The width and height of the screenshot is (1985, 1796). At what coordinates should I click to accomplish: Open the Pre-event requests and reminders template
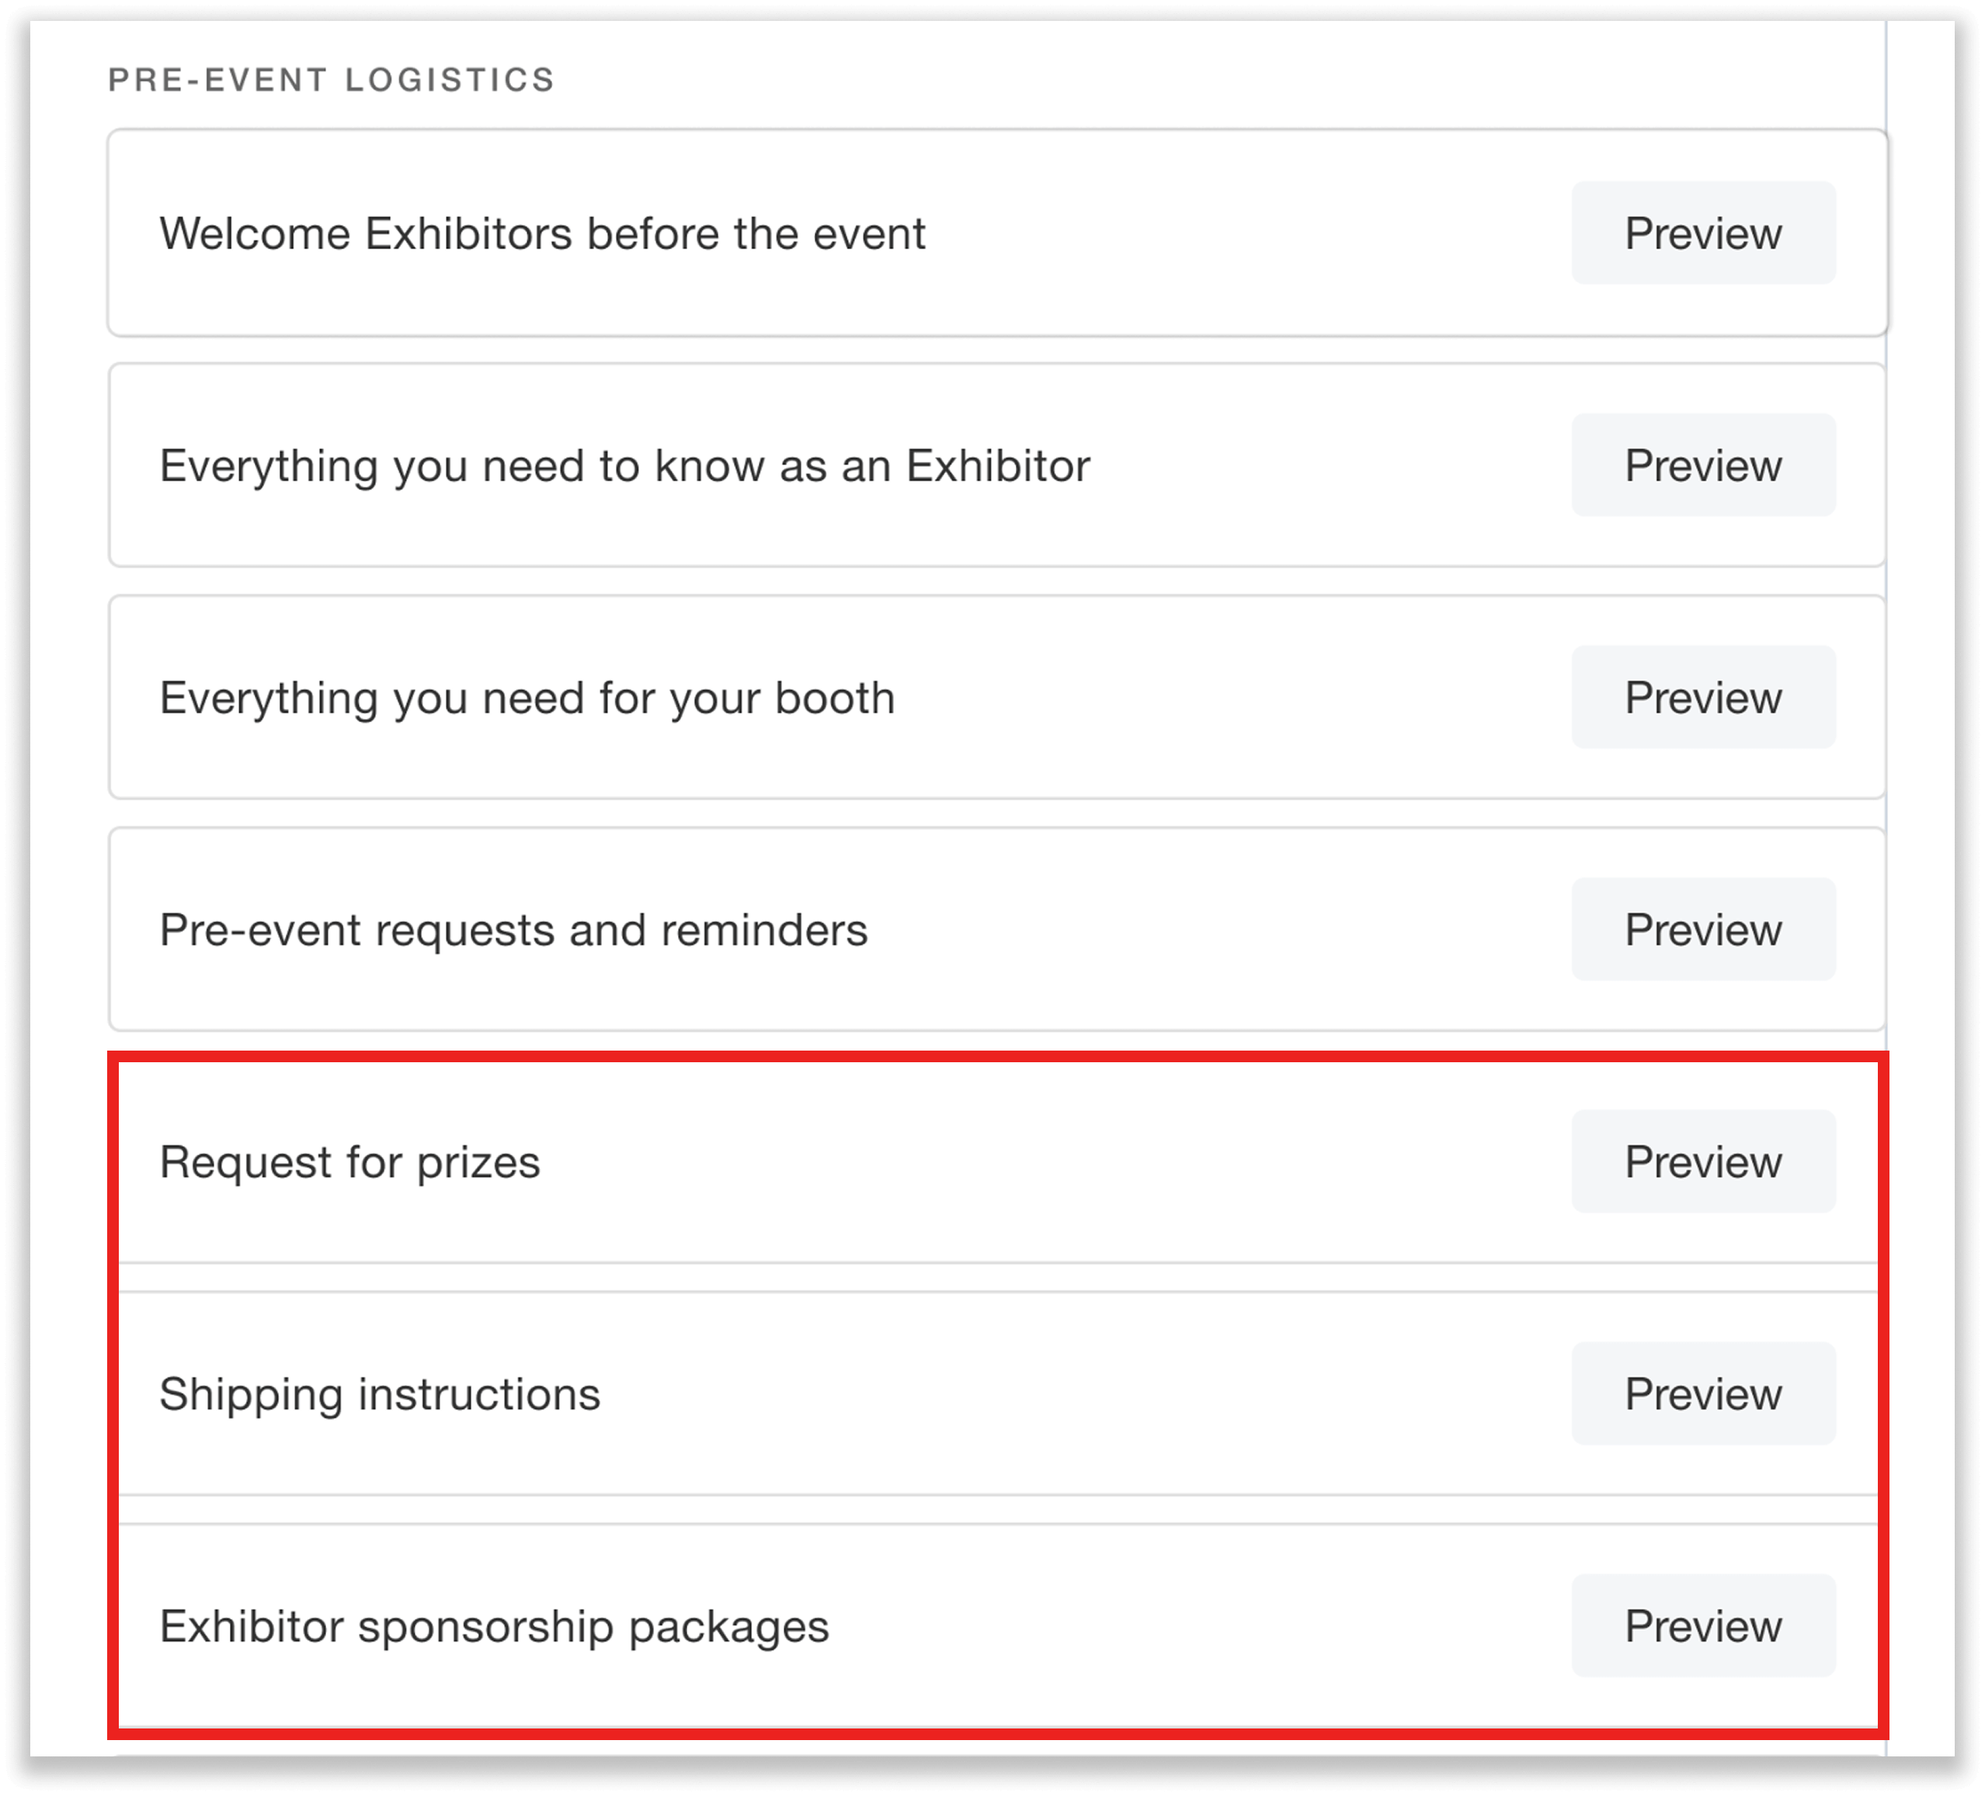point(513,929)
